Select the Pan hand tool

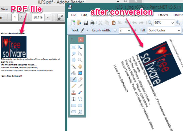click(80, 67)
